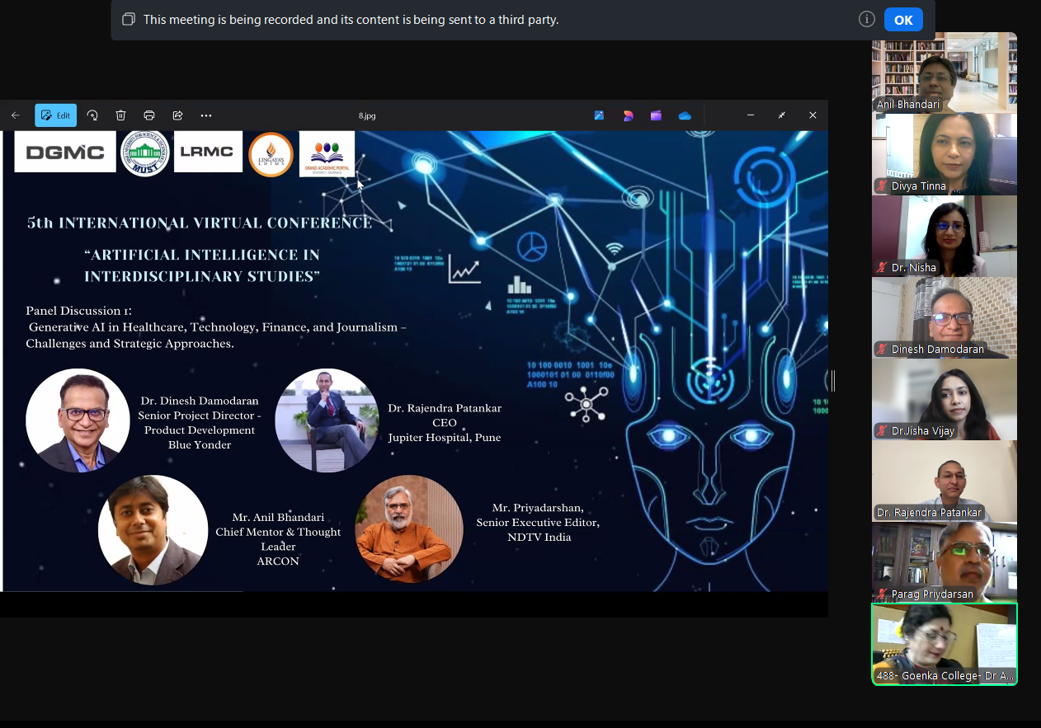Select the Goenka College video tile
The height and width of the screenshot is (728, 1041).
click(944, 644)
